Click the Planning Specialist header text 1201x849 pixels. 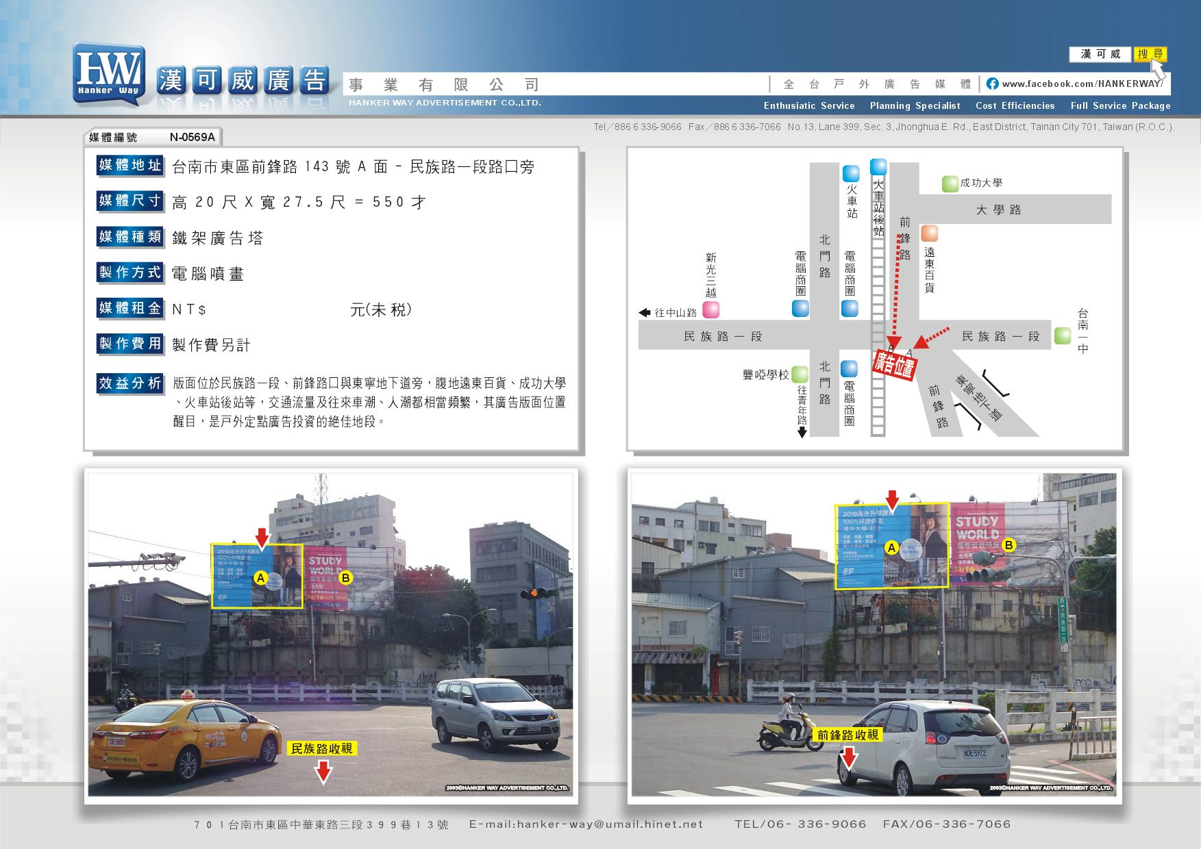[915, 105]
